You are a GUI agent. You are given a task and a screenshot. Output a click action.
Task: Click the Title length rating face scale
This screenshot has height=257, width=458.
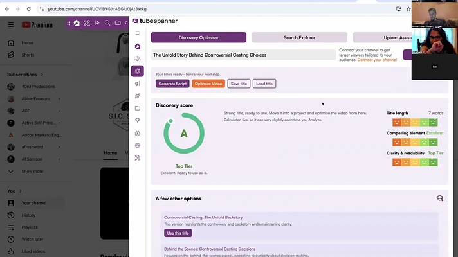[x=415, y=123]
